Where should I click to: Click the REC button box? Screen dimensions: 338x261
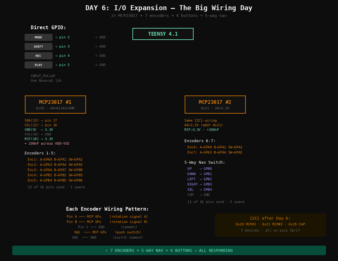38,56
